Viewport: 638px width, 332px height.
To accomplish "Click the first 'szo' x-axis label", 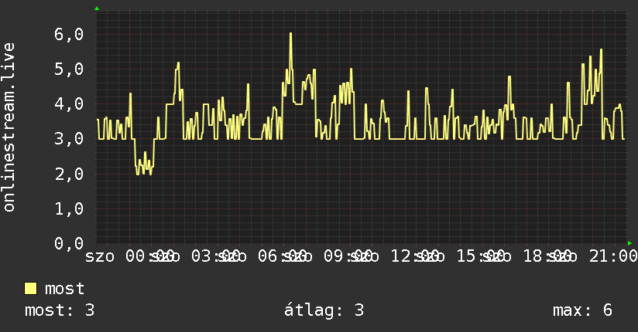I will click(100, 256).
